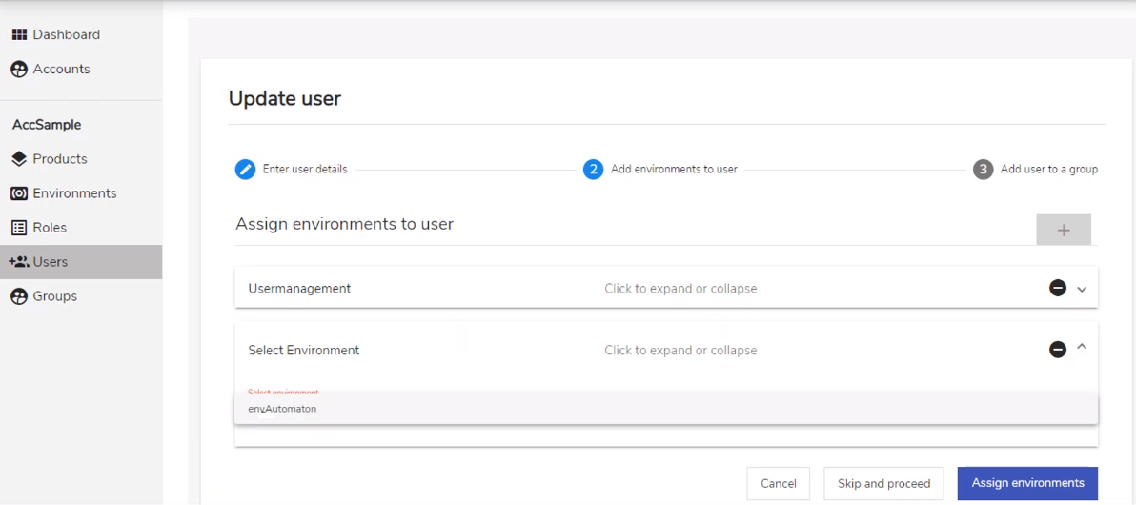Click the Update user heading

(x=285, y=98)
